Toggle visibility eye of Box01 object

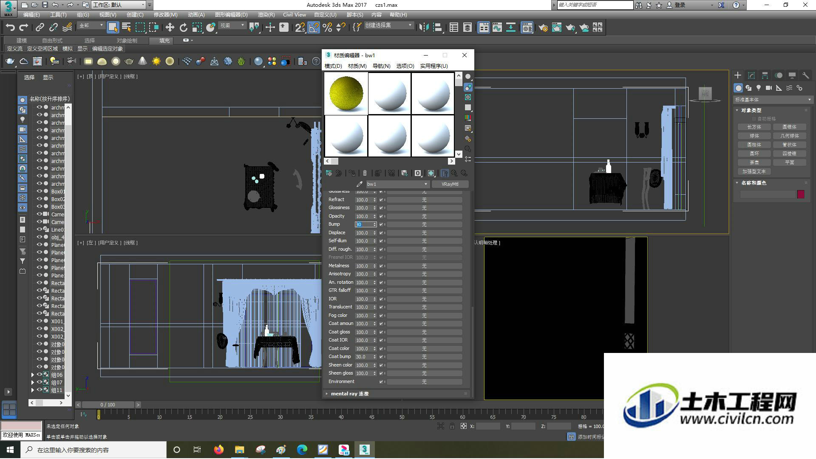pyautogui.click(x=40, y=191)
